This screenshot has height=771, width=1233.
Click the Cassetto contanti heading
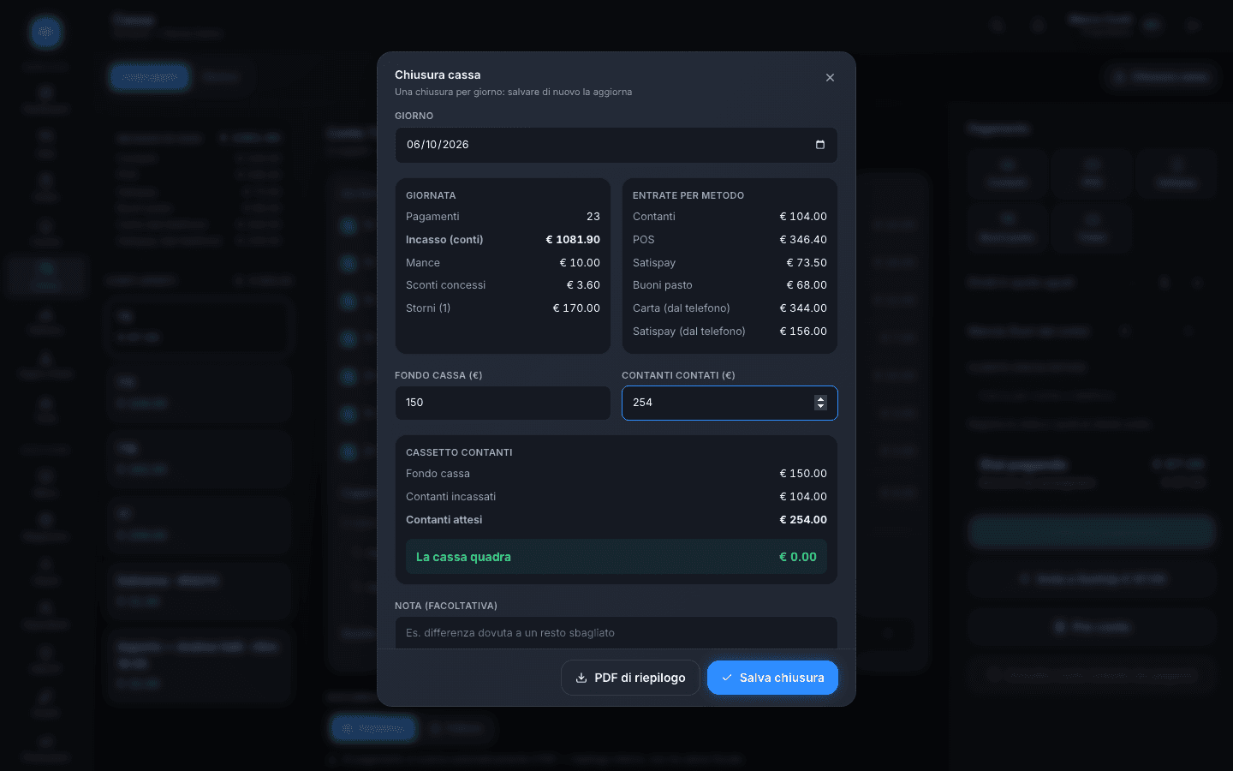(x=459, y=452)
